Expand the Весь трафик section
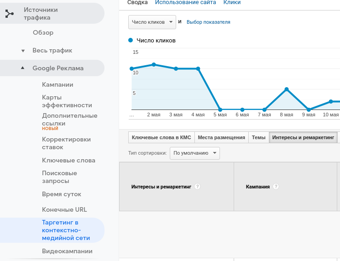Viewport: 340px width, 261px height. click(x=23, y=51)
